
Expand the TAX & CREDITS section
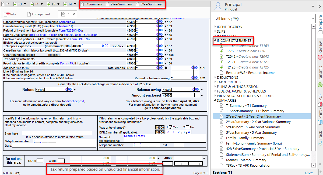click(x=215, y=82)
